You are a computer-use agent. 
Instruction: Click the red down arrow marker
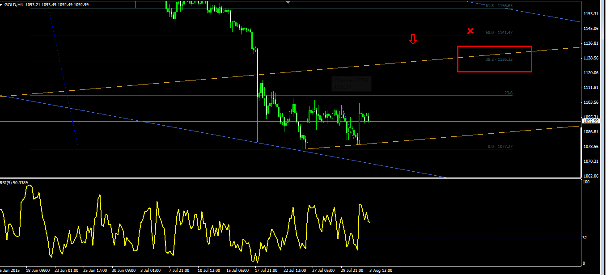[413, 39]
